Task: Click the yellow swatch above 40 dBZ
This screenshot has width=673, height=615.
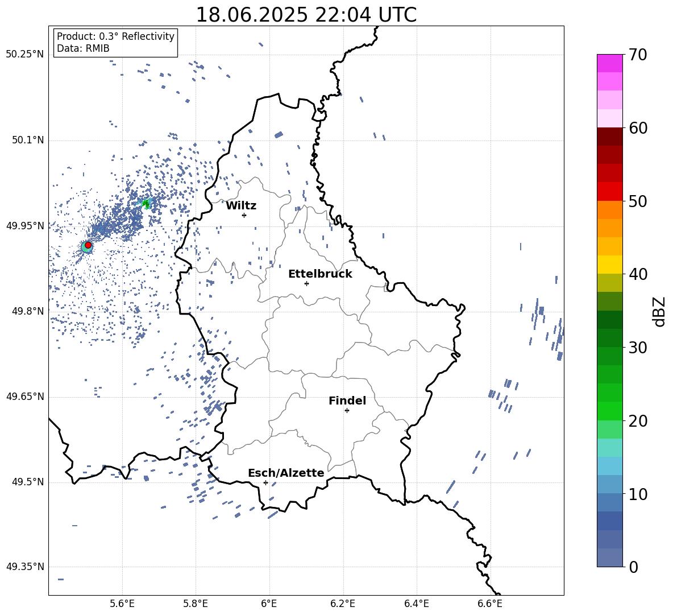Action: 610,265
